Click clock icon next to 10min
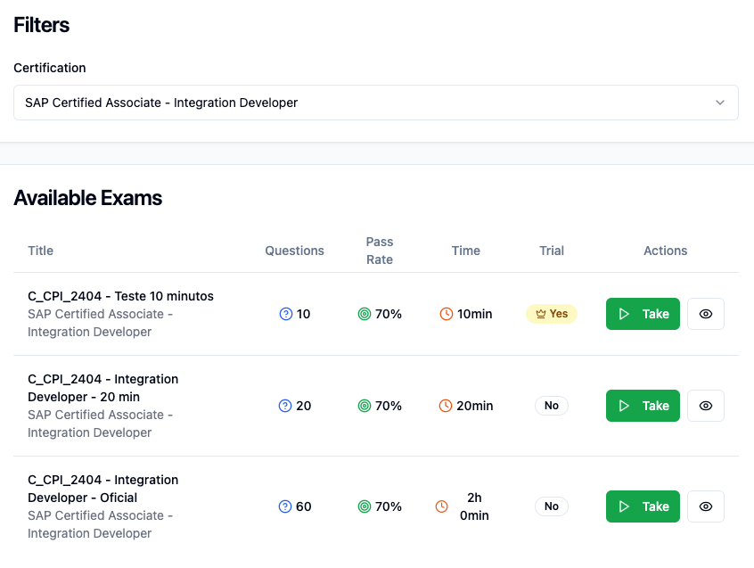The image size is (754, 568). click(447, 314)
